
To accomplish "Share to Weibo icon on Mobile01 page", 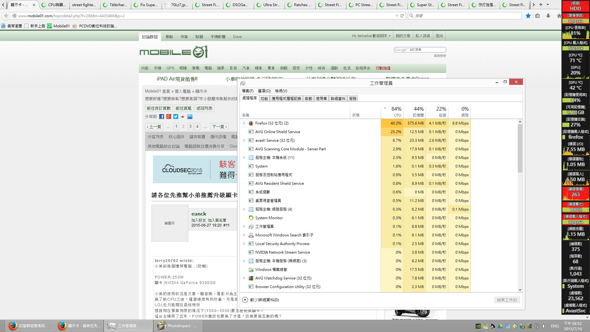I will coord(183,117).
